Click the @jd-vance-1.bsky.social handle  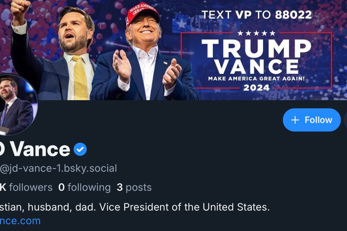pyautogui.click(x=59, y=168)
